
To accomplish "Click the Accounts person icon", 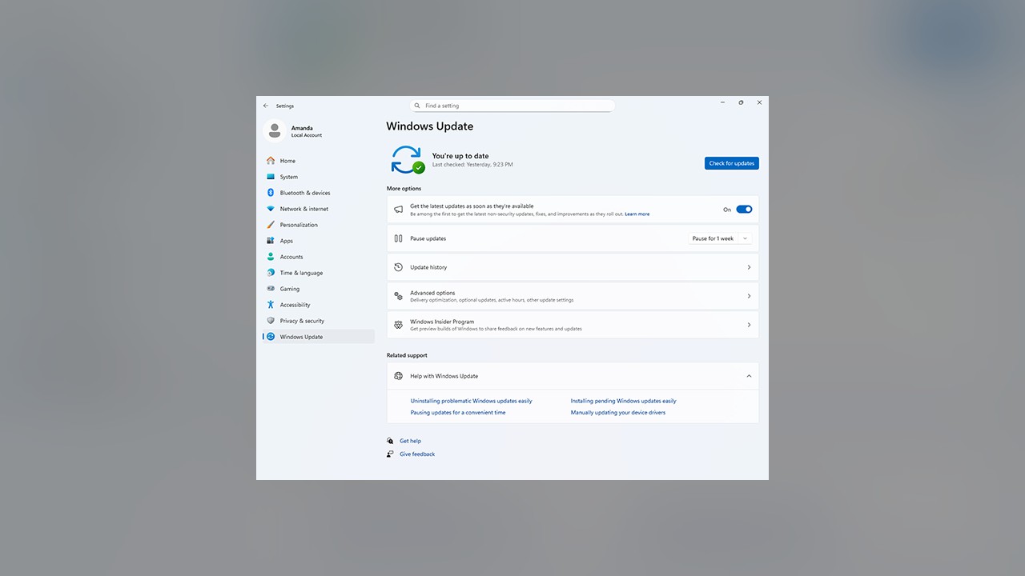I will 271,257.
